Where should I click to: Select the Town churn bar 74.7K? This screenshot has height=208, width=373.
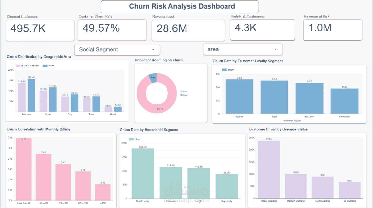[x=96, y=104]
